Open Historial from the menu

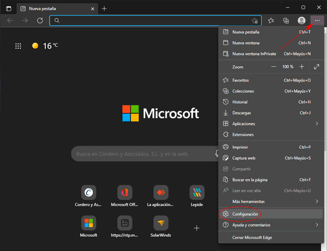click(270, 102)
